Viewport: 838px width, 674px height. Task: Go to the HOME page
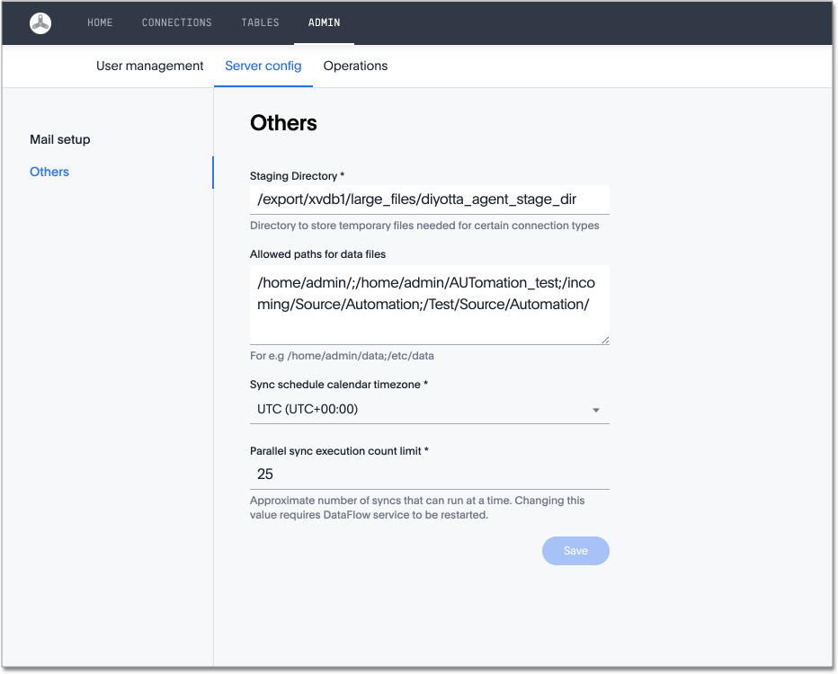point(100,22)
